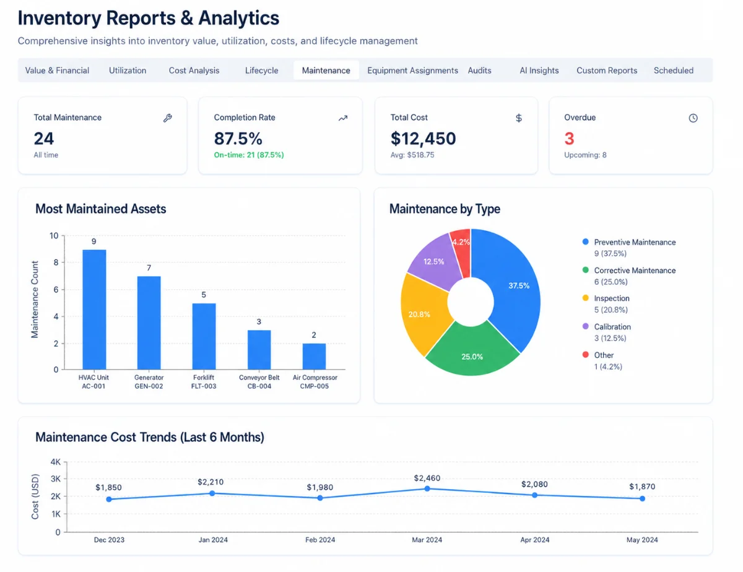Click the wrench icon on Total Maintenance card
This screenshot has width=743, height=572.
tap(167, 118)
